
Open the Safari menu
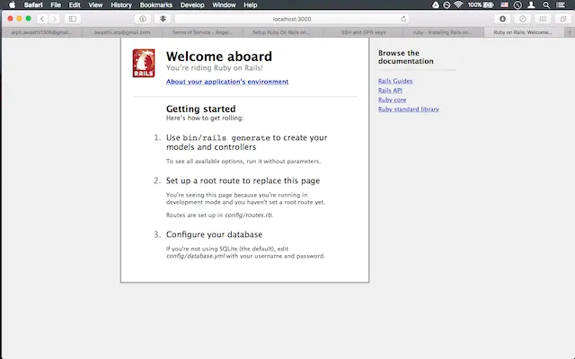[33, 4]
